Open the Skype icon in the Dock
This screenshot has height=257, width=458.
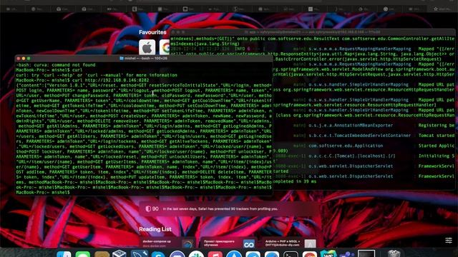click(x=158, y=254)
